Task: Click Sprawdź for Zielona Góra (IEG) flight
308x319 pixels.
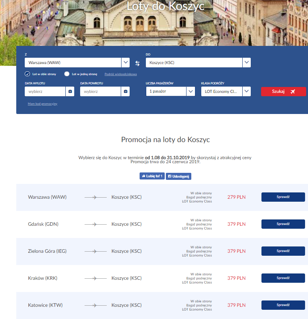Action: 283,251
